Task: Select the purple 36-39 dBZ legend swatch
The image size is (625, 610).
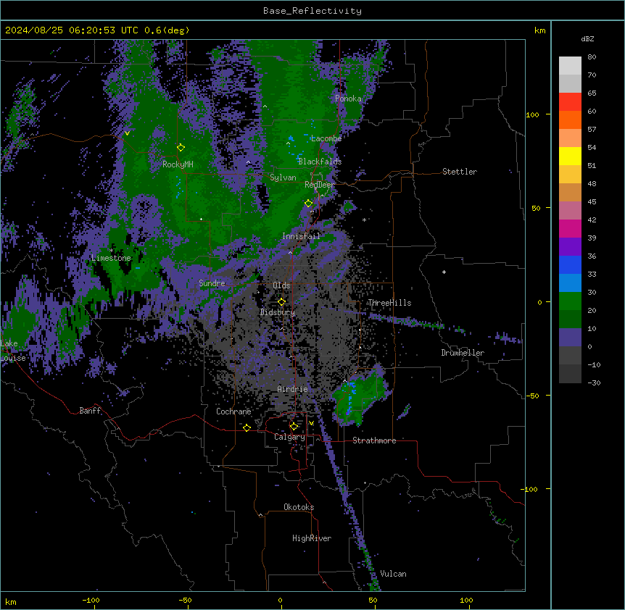Action: (x=570, y=247)
